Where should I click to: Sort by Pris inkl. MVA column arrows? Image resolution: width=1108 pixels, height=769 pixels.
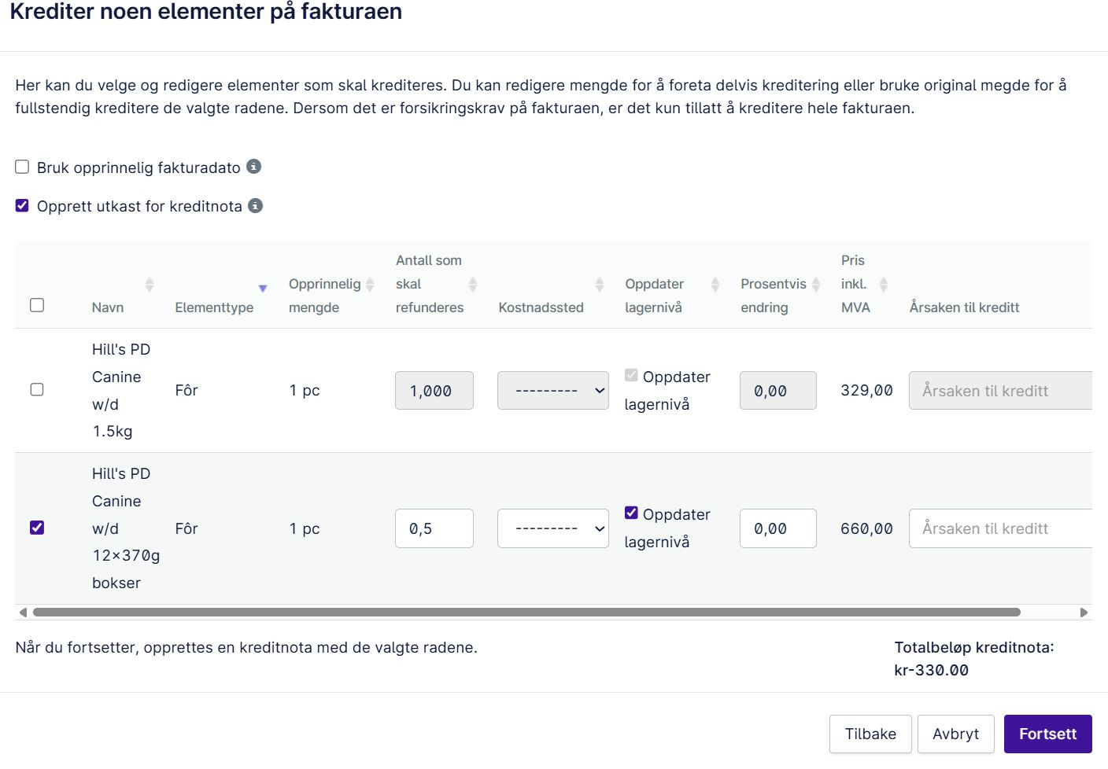point(884,285)
